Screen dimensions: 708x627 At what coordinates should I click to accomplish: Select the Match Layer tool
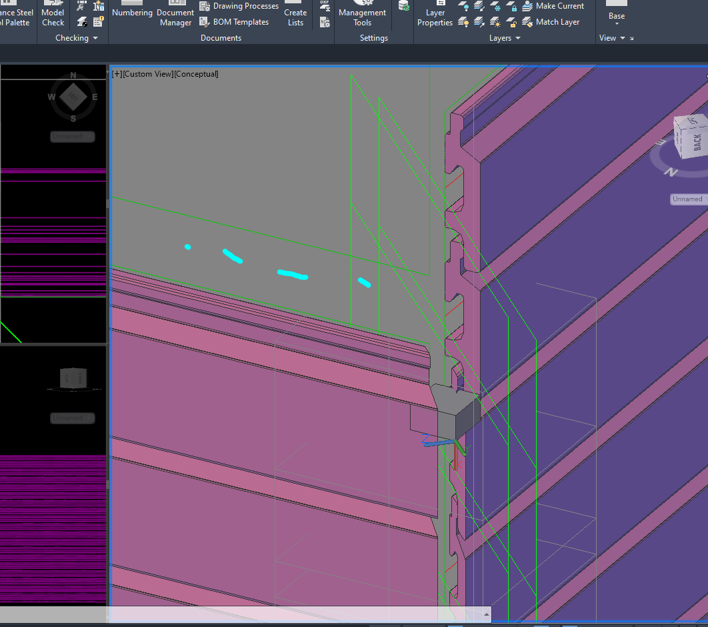(552, 21)
